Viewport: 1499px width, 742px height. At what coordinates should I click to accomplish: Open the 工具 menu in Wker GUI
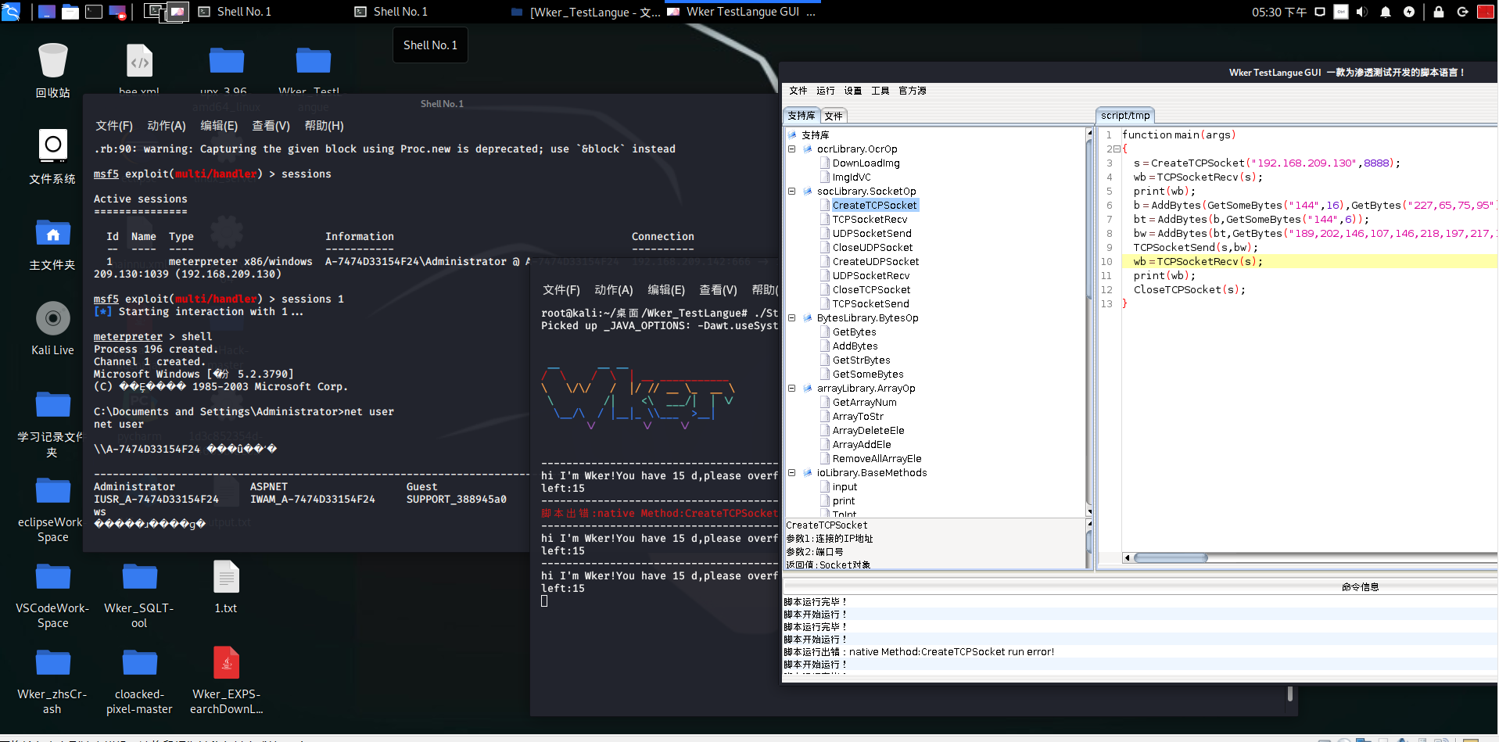[880, 91]
